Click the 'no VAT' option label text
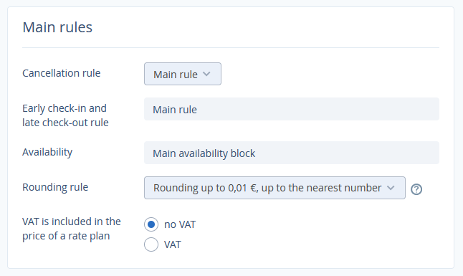This screenshot has height=276, width=463. point(180,224)
